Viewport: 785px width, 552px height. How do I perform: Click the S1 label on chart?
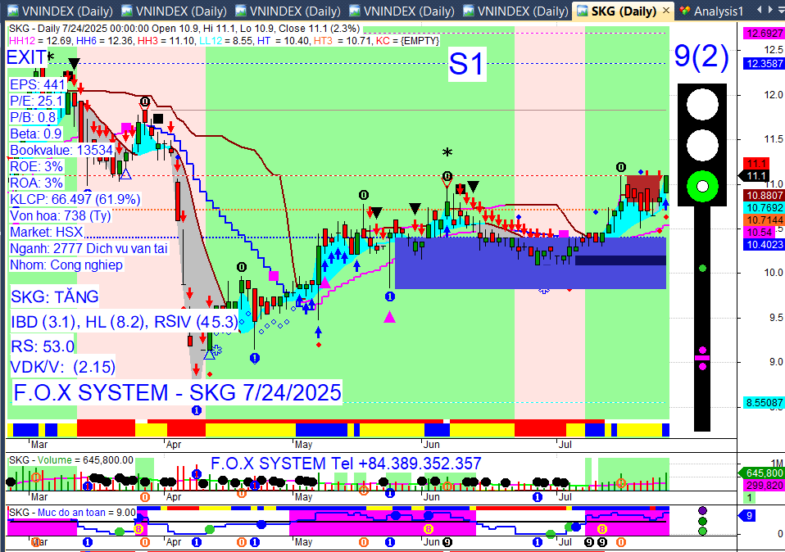click(x=466, y=64)
